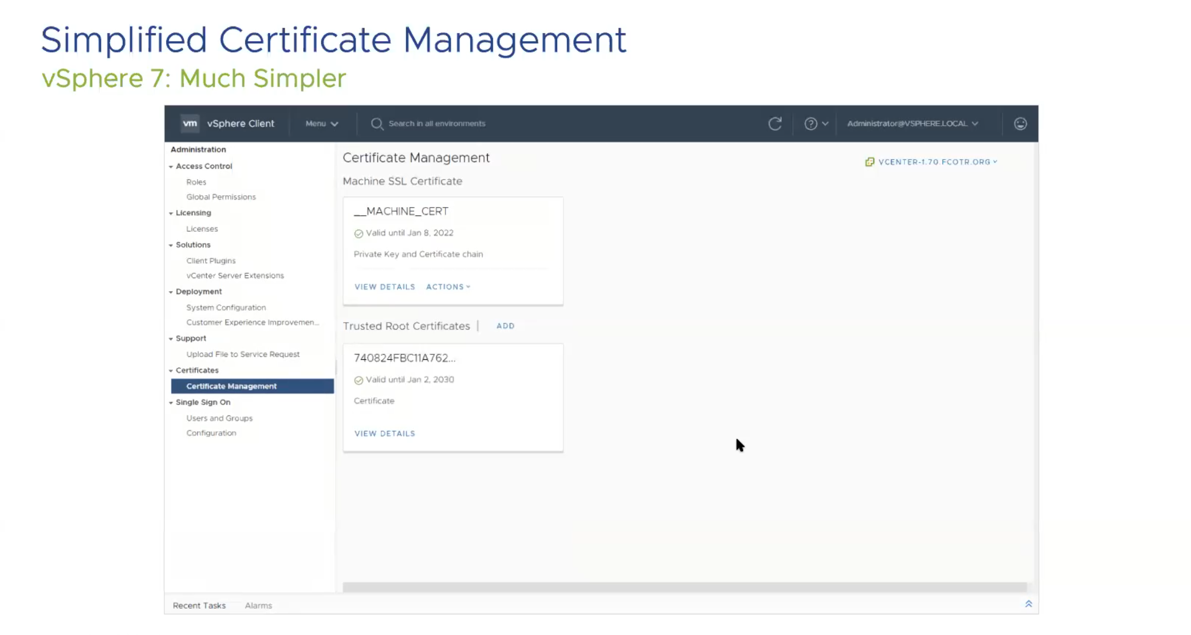This screenshot has height=635, width=1191.
Task: Click ADD next to Trusted Root Certificates
Action: click(x=505, y=326)
